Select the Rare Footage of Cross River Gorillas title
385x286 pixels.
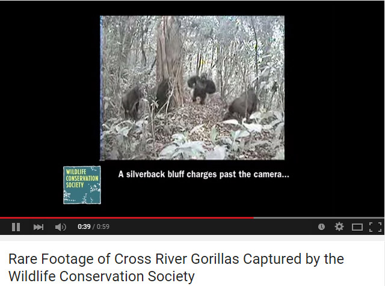tap(176, 267)
